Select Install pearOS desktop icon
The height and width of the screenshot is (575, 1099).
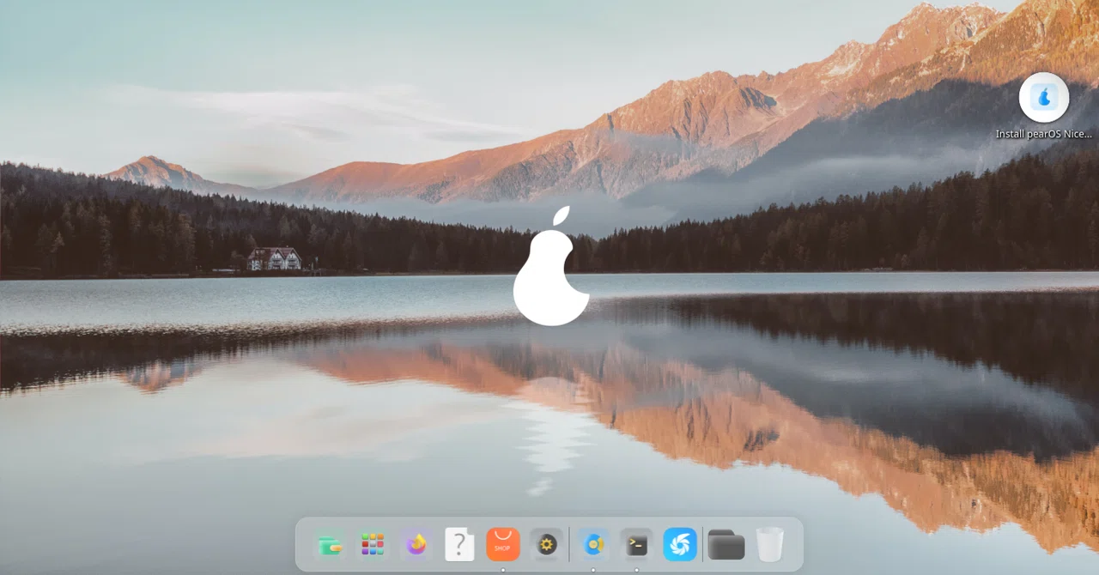pos(1044,97)
